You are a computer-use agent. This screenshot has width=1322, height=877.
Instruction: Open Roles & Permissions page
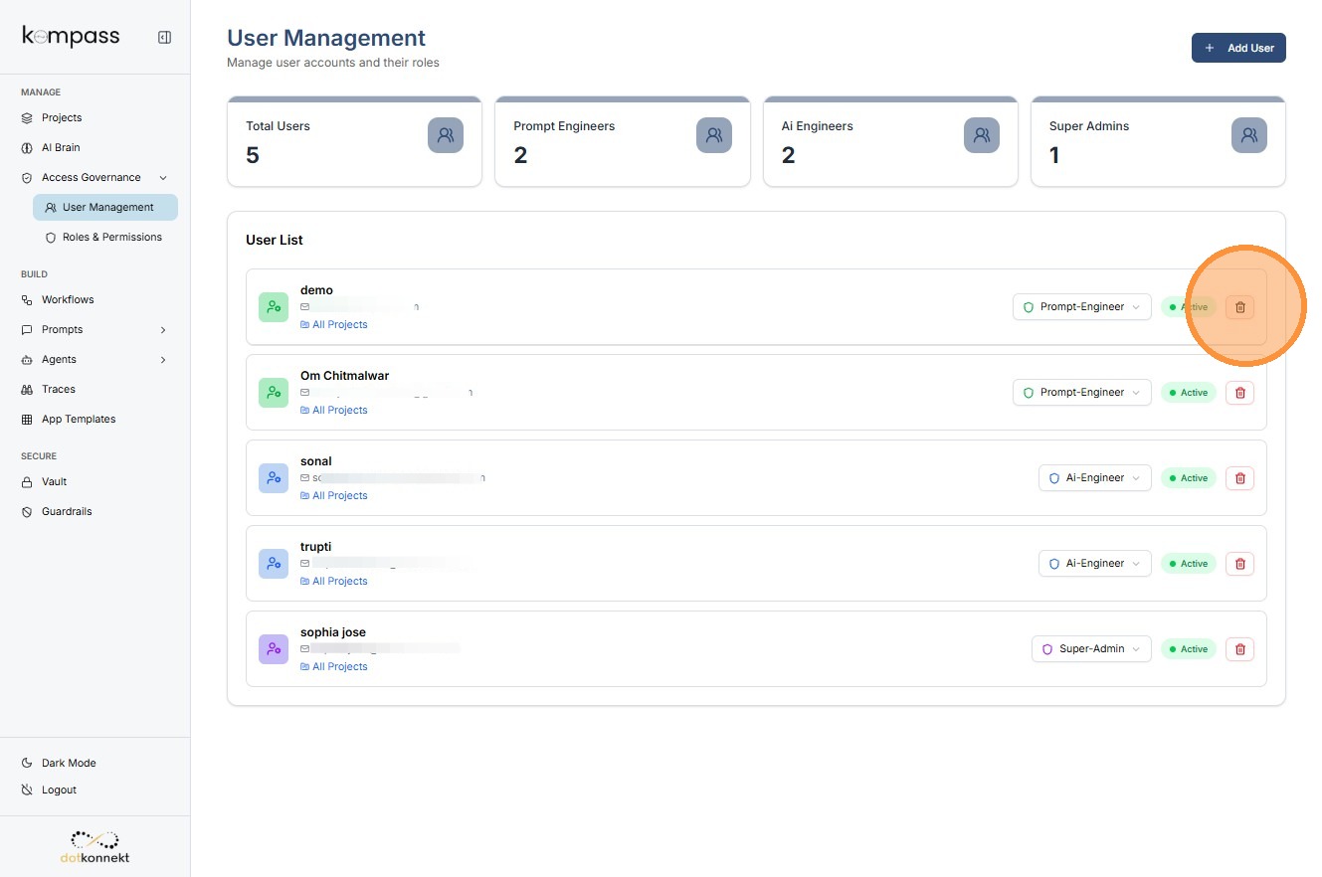click(x=105, y=238)
